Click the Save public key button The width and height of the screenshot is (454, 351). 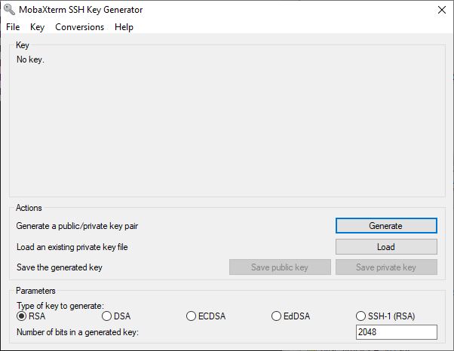280,267
